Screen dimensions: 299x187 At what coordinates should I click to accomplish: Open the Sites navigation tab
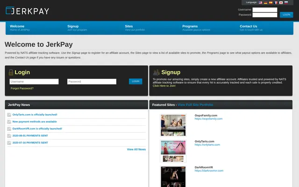point(135,28)
